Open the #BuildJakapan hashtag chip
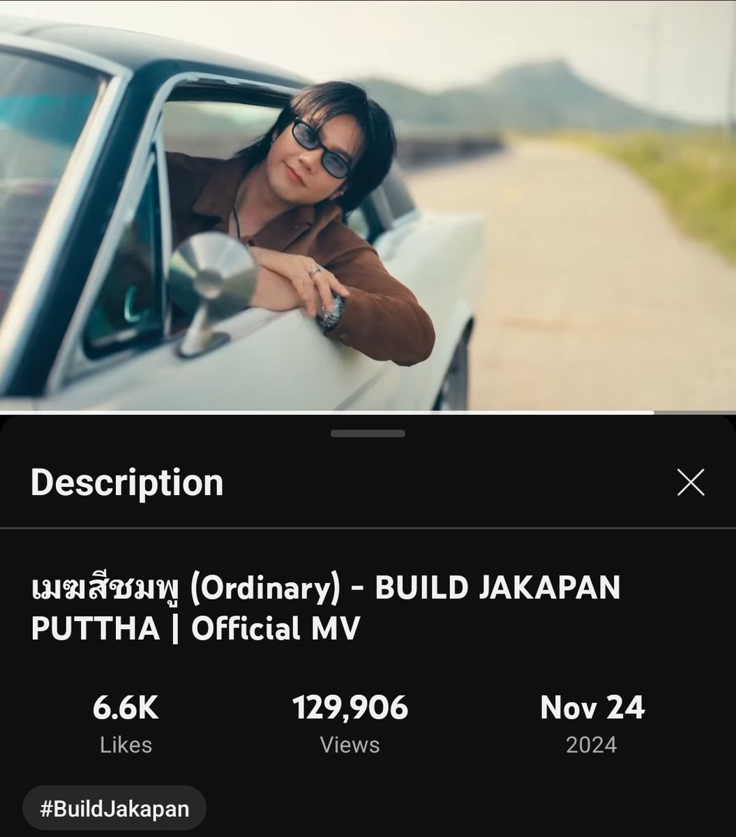This screenshot has width=736, height=837. tap(114, 808)
